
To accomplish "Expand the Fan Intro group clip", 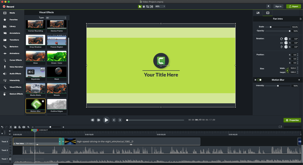I will coord(14,144).
